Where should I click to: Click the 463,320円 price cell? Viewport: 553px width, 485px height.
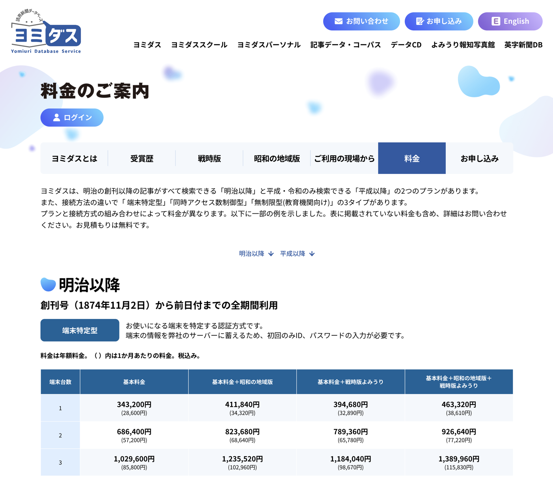(x=459, y=408)
